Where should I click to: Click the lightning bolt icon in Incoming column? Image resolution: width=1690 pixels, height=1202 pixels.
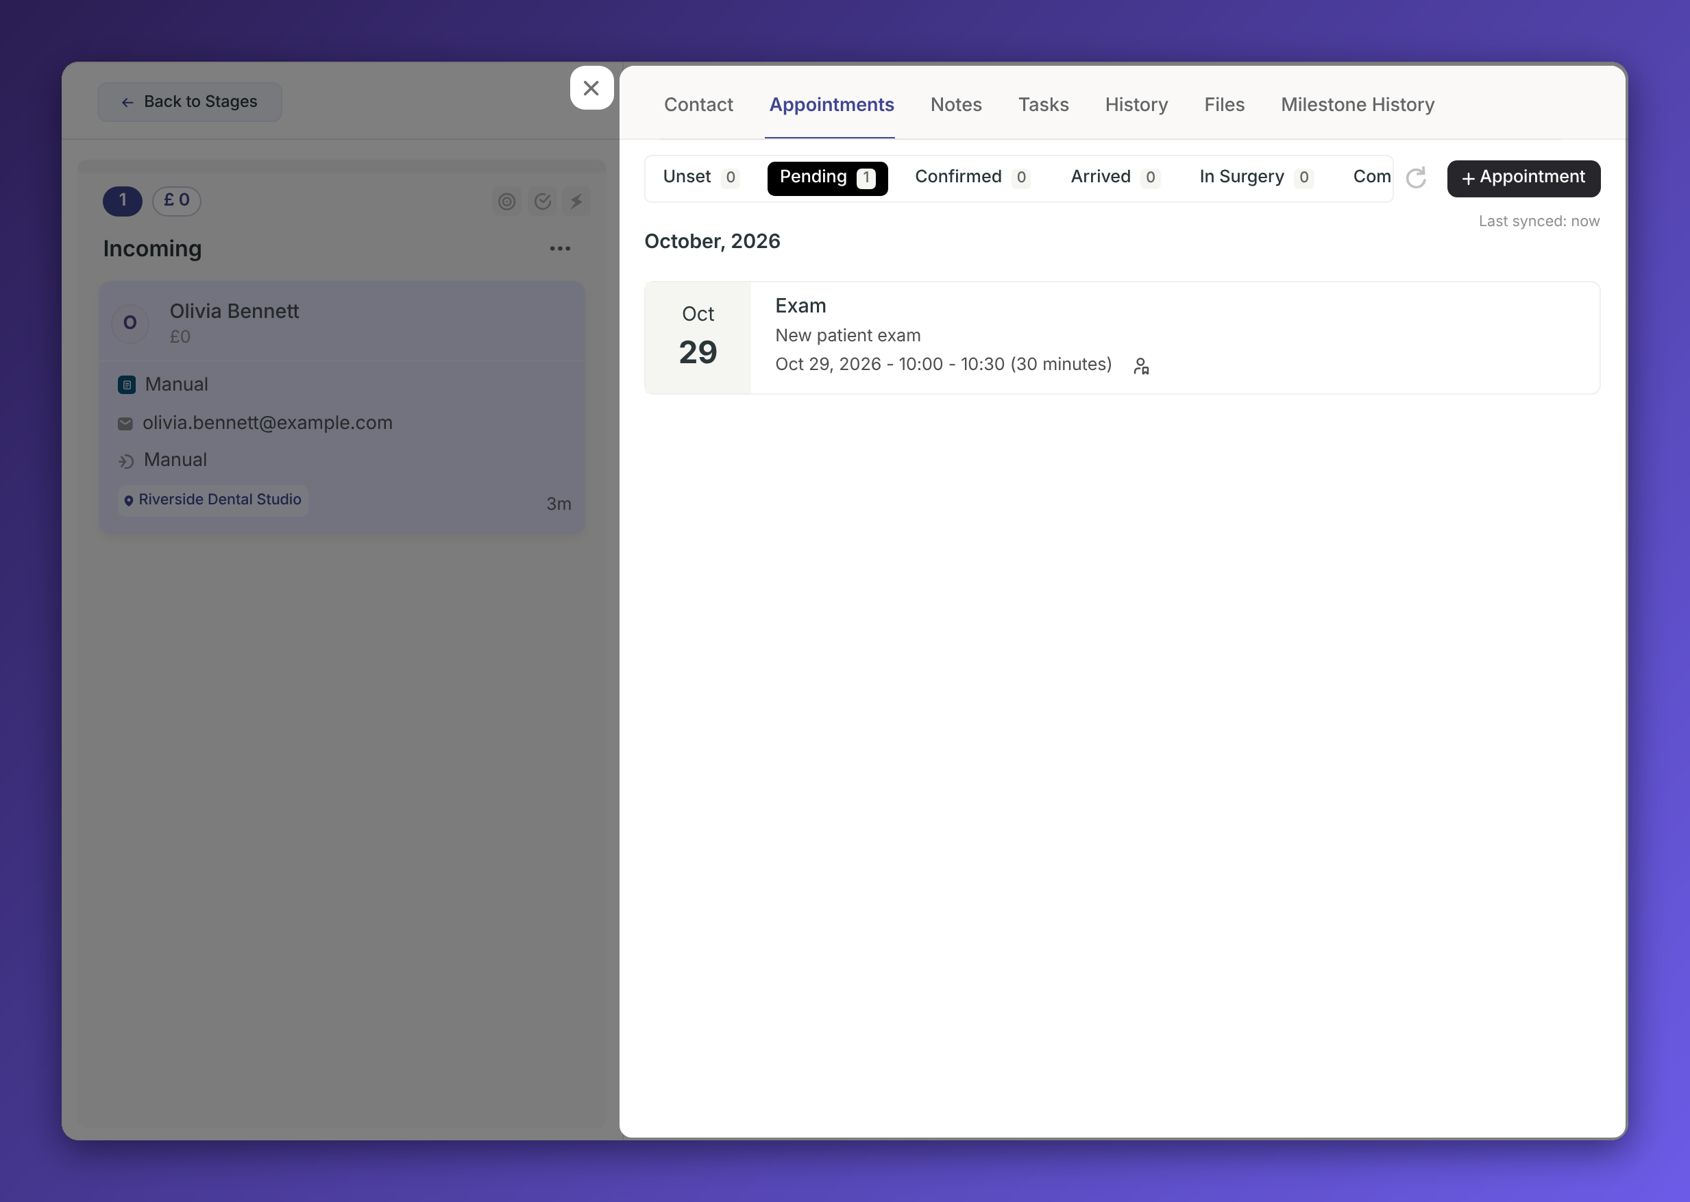coord(576,201)
